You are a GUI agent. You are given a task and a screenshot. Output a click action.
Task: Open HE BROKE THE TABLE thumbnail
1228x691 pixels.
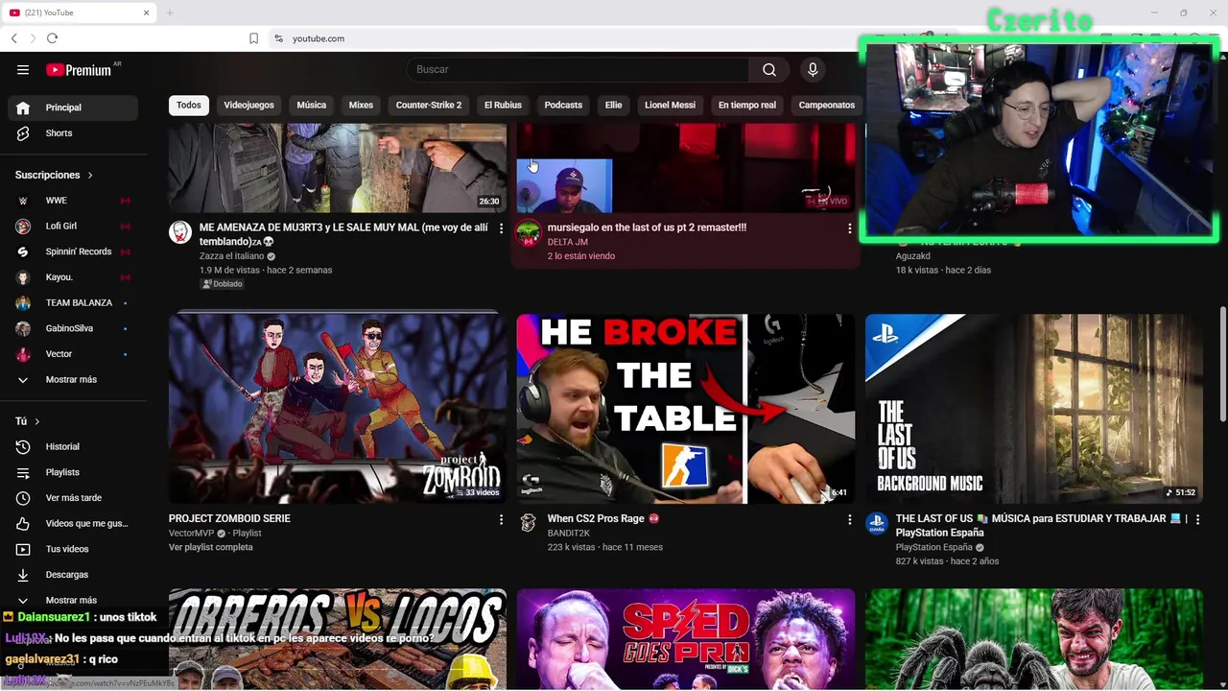(x=685, y=409)
